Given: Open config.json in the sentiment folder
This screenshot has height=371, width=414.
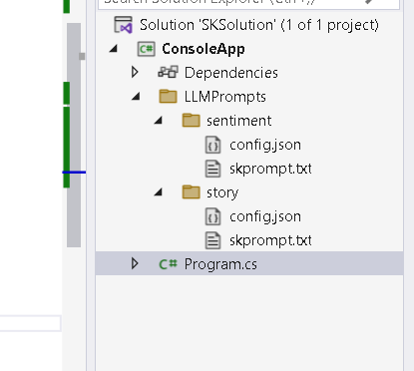Looking at the screenshot, I should coord(265,145).
